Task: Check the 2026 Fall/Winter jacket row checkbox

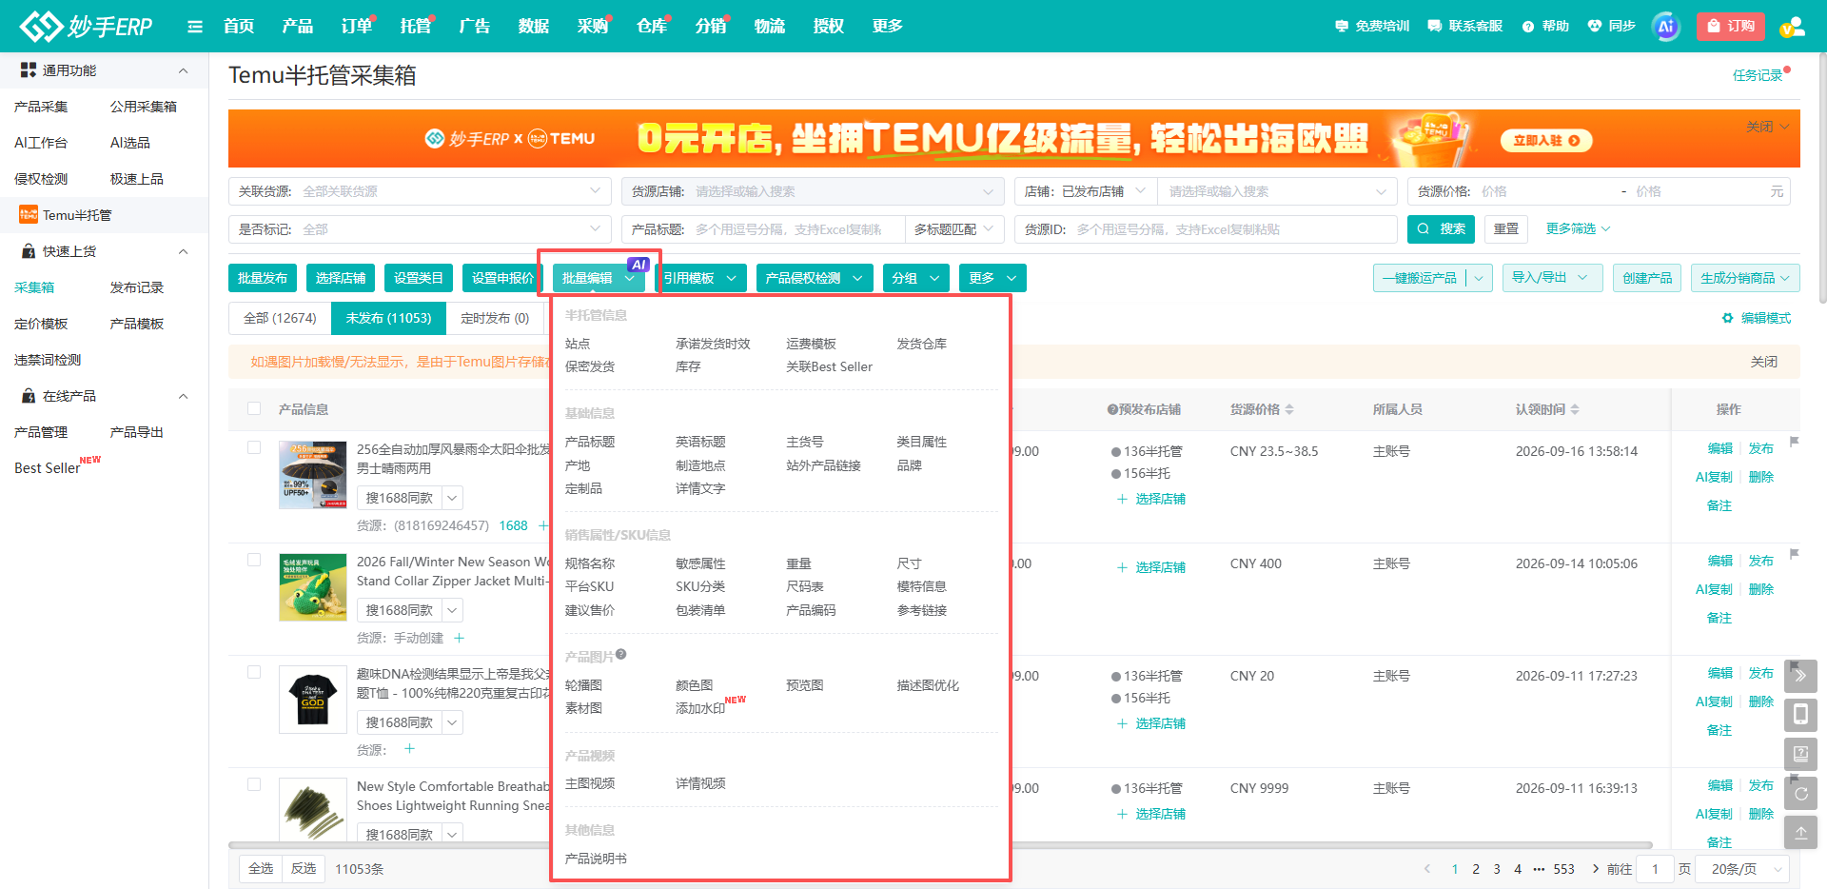Action: (254, 560)
